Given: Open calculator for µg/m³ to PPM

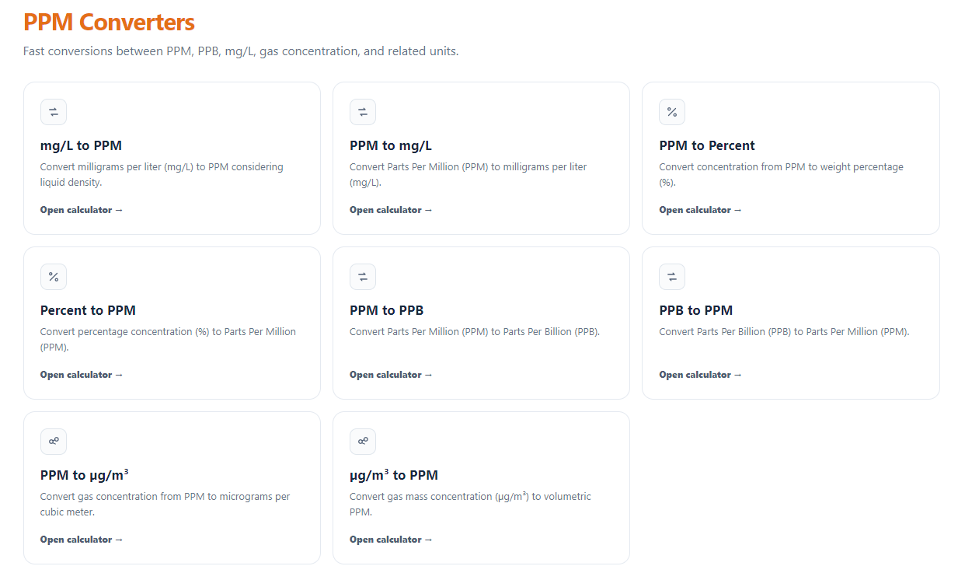Looking at the screenshot, I should [391, 540].
